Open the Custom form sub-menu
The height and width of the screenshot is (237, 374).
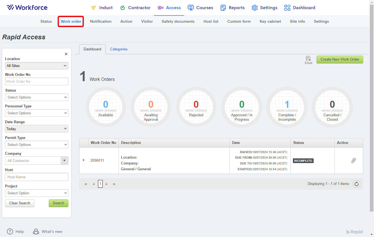(x=239, y=21)
